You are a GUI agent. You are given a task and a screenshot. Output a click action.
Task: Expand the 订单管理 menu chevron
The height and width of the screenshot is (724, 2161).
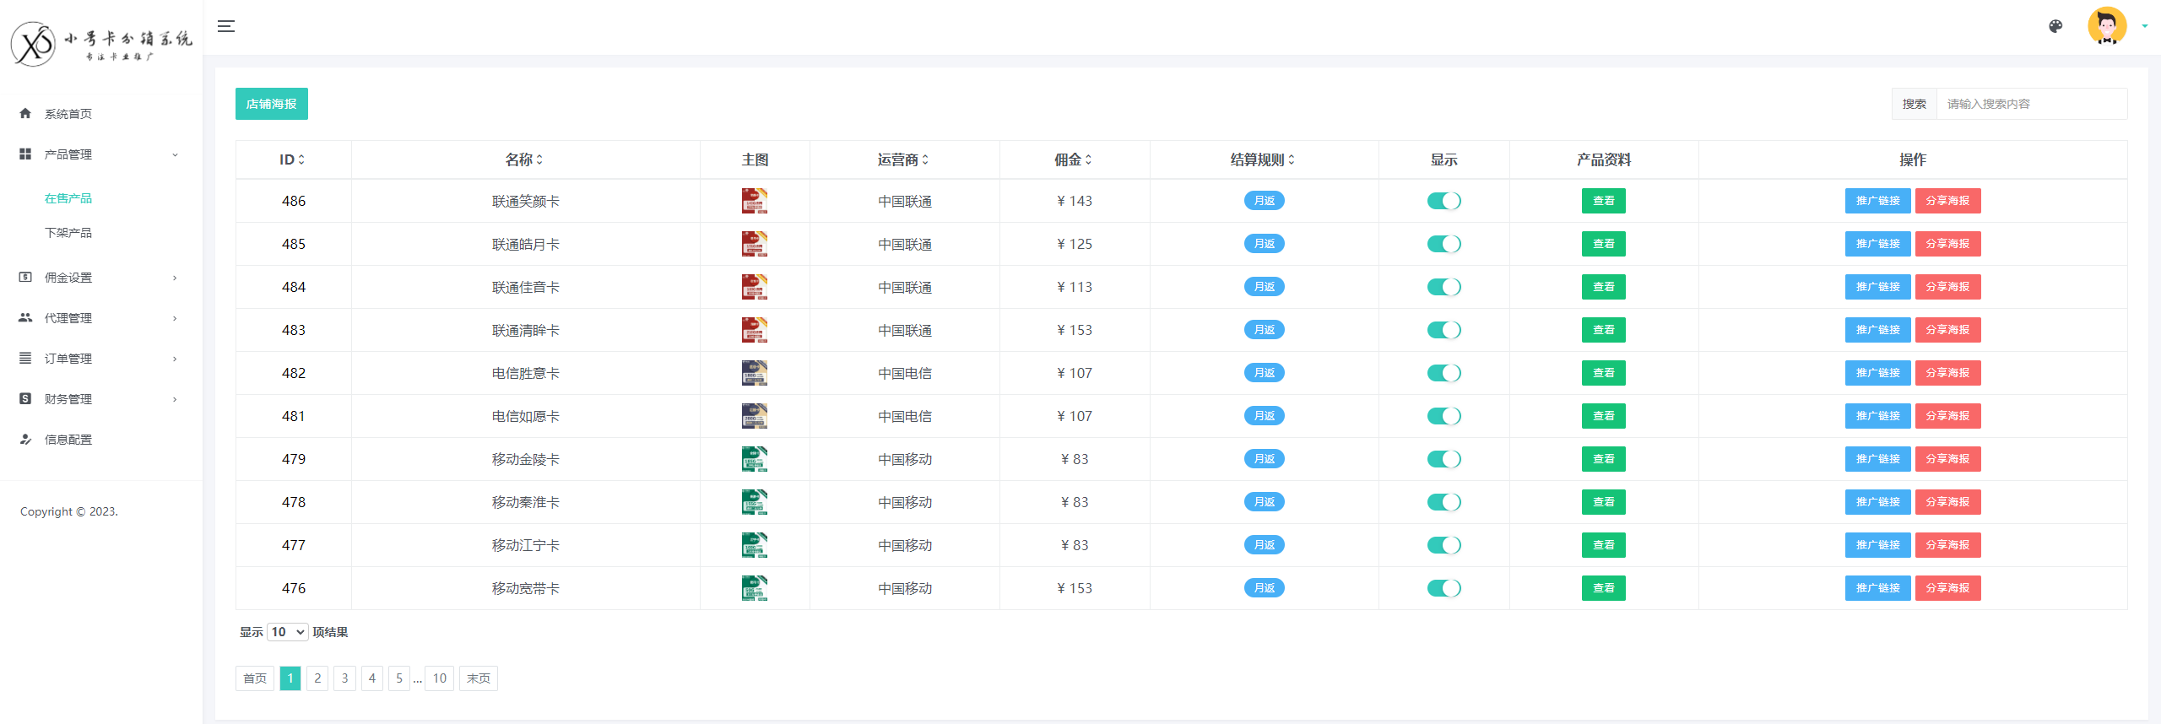(x=175, y=359)
